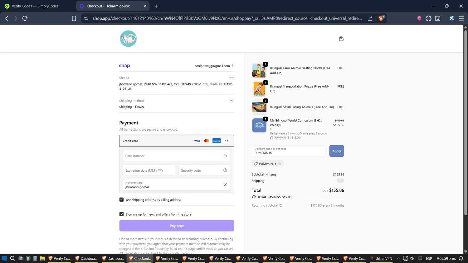The width and height of the screenshot is (468, 263).
Task: Switch to Verify Codes — SimplyCodes tab
Action: 35,6
